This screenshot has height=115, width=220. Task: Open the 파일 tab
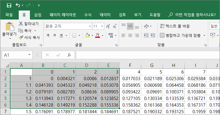point(9,15)
